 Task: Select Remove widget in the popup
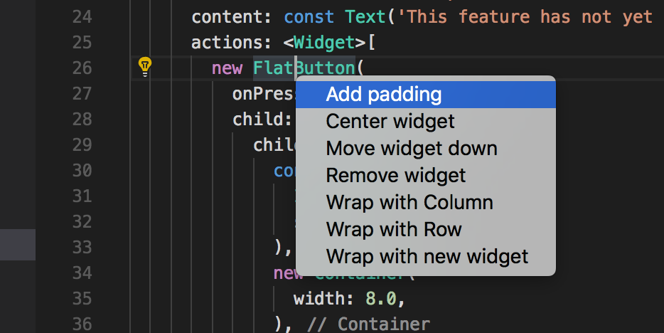pos(395,175)
